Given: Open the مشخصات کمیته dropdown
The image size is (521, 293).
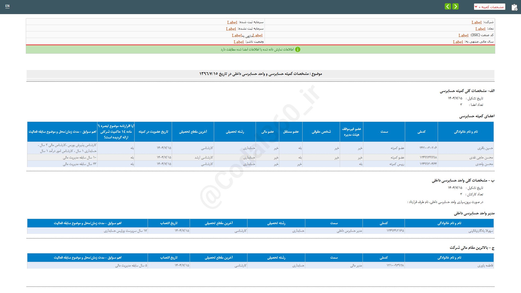Looking at the screenshot, I should coord(492,7).
